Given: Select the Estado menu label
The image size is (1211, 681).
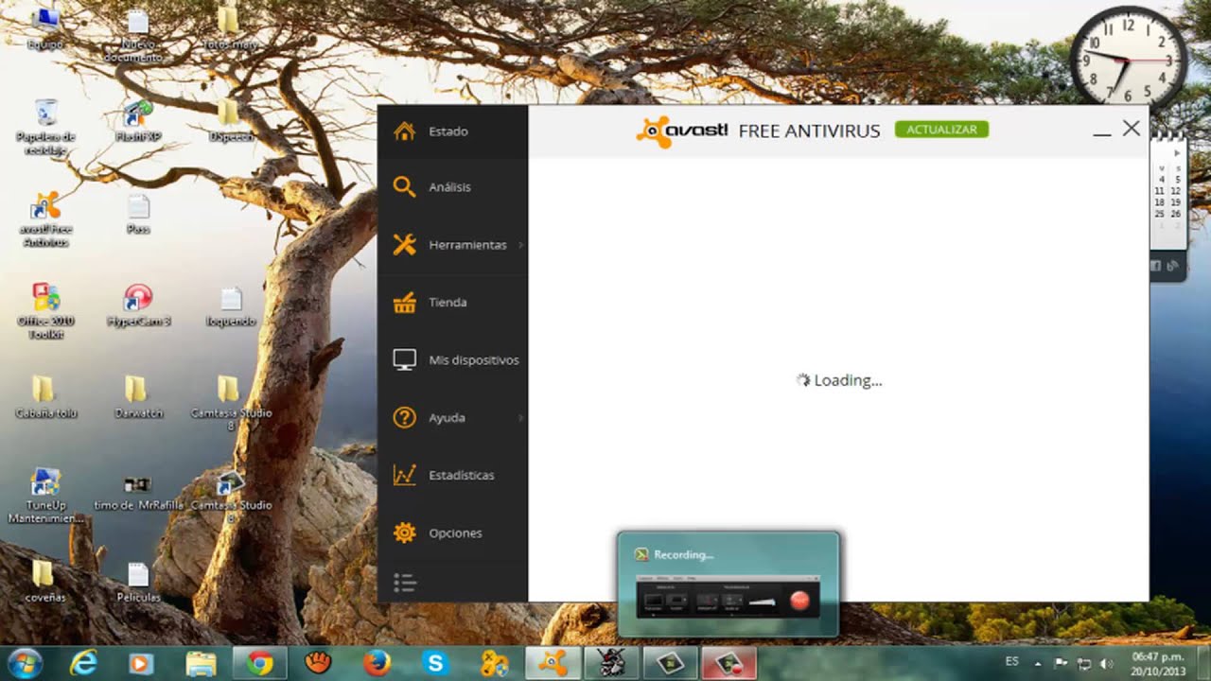Looking at the screenshot, I should pos(448,131).
